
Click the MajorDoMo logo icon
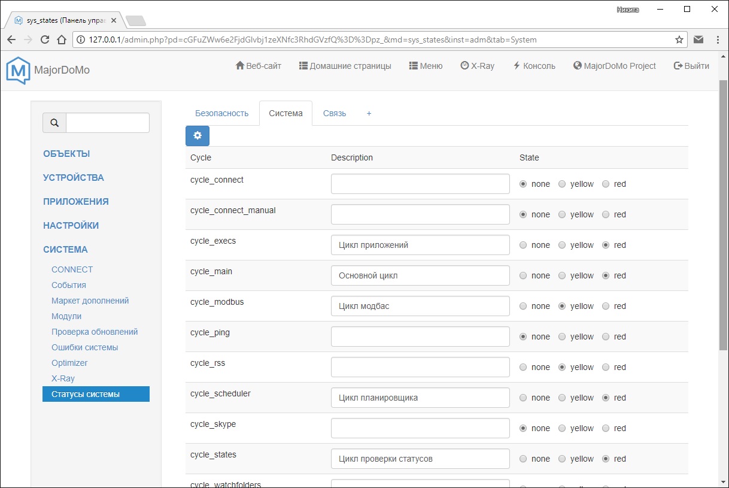pos(18,70)
